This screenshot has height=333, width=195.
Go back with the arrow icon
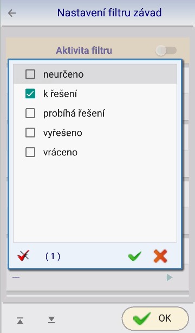tap(12, 13)
